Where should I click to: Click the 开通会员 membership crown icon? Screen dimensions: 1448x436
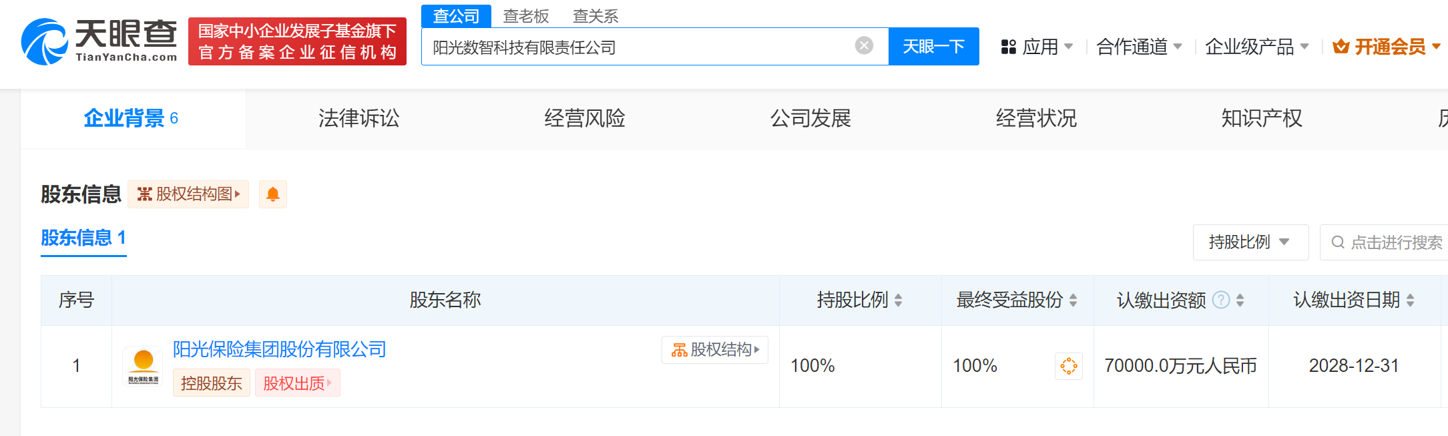[1341, 47]
